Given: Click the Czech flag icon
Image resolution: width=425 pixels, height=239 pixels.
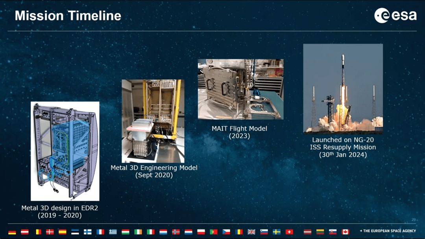Looking at the screenshot, I should (226, 232).
